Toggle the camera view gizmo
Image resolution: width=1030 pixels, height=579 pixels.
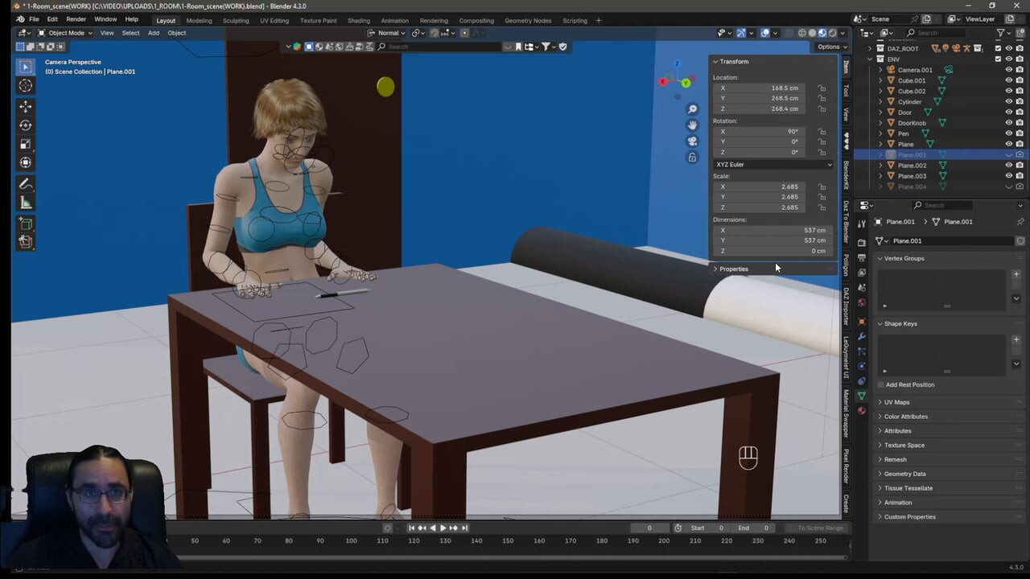tap(692, 142)
